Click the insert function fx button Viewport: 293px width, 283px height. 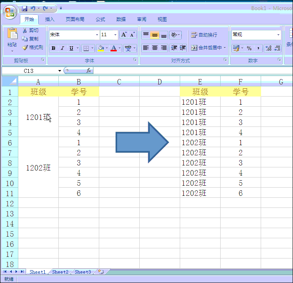[x=89, y=71]
